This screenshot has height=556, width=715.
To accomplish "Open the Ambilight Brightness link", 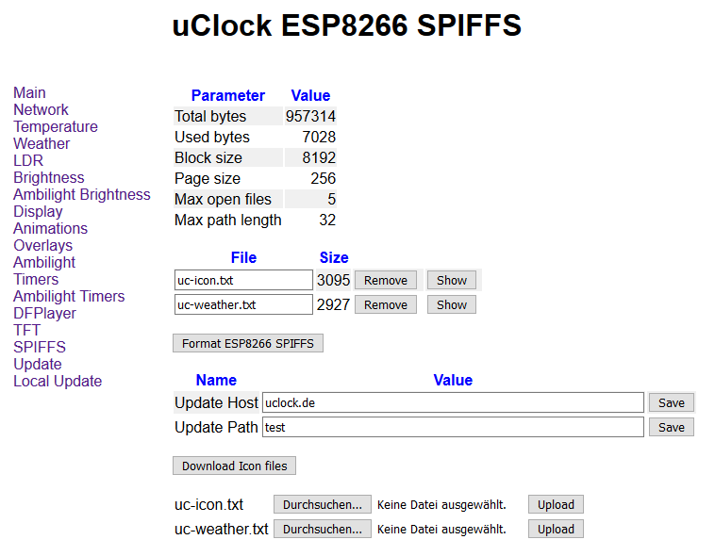I will coord(82,194).
